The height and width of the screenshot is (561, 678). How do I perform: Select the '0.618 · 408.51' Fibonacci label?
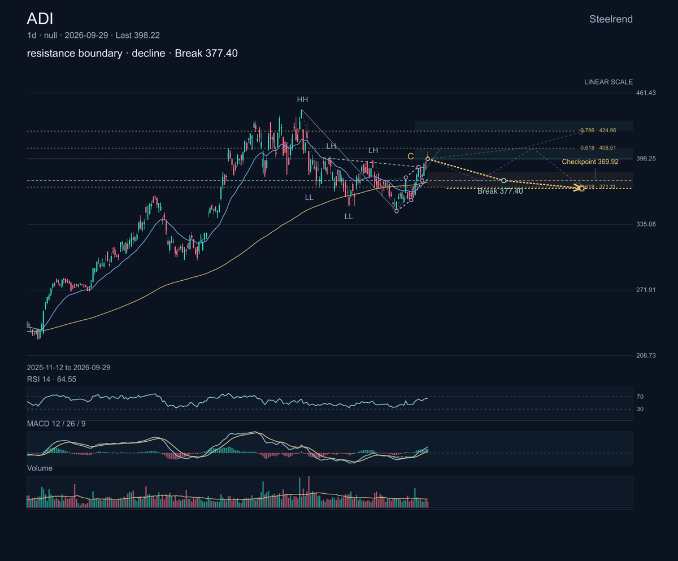(598, 148)
